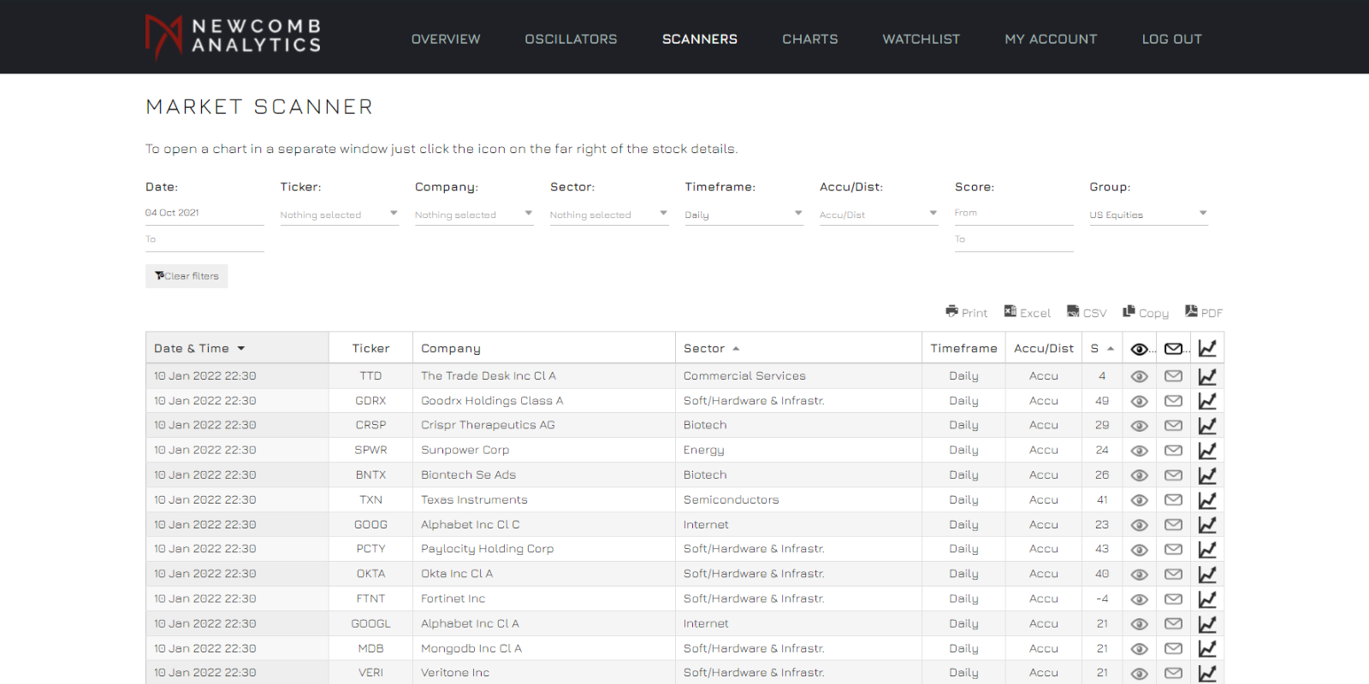Go to Charts tab
1369x684 pixels.
click(x=810, y=39)
